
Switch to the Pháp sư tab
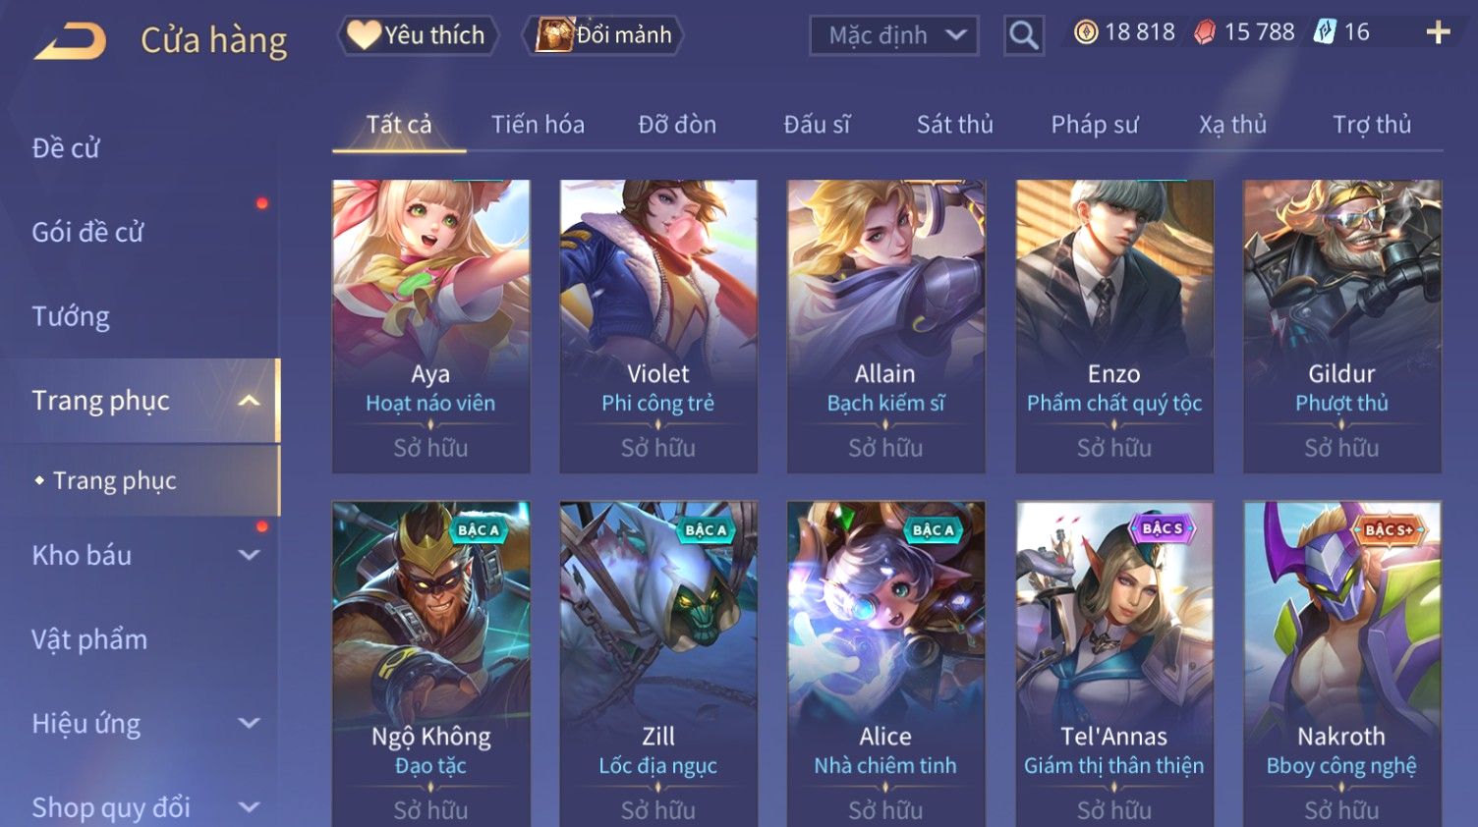1095,125
